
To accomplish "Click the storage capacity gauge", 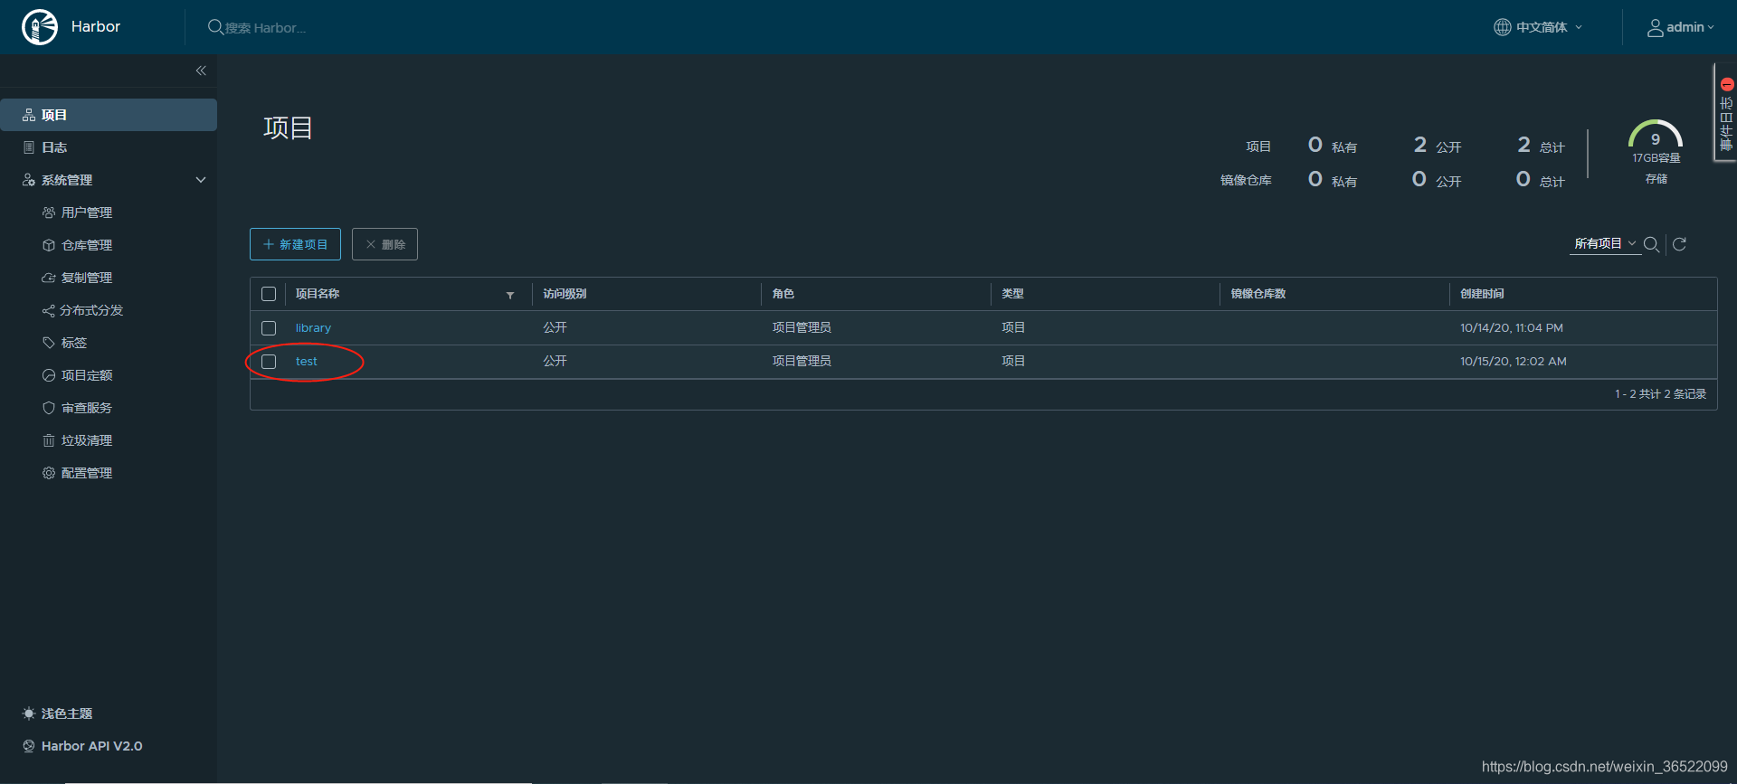I will coord(1656,134).
